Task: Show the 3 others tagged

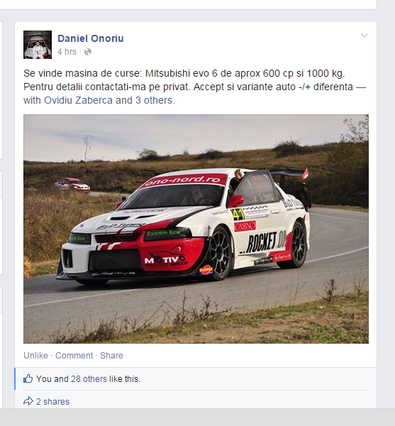Action: coord(154,100)
